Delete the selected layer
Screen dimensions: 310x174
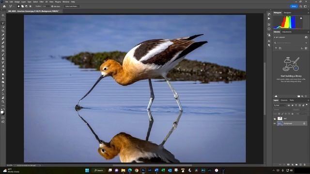point(305,164)
